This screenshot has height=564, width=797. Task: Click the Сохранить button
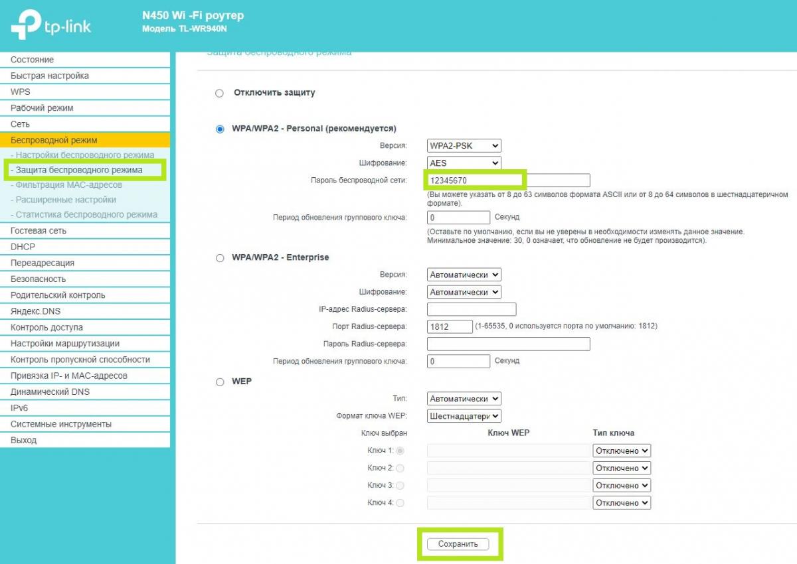pos(458,544)
